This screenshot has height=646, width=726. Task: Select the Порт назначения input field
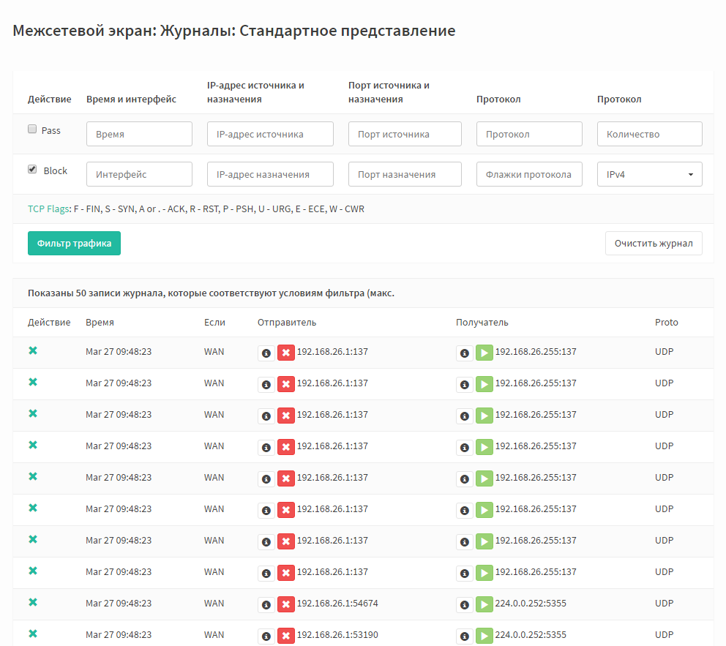coord(405,174)
